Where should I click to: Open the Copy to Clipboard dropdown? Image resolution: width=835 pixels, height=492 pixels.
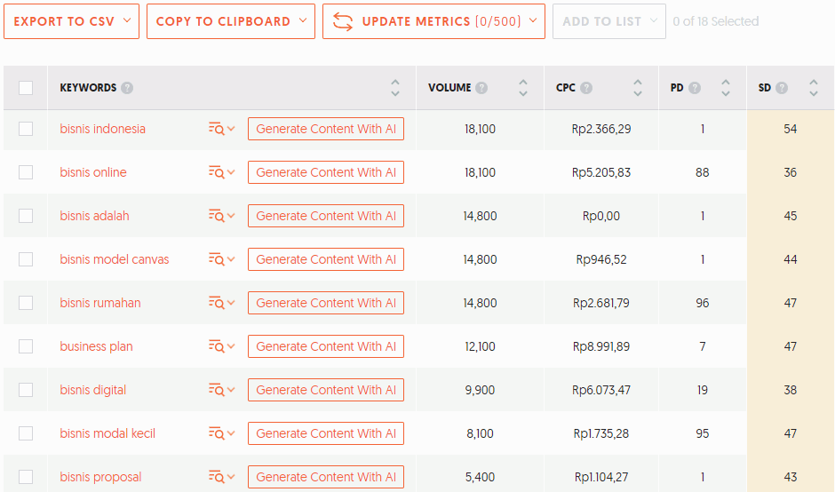coord(230,21)
